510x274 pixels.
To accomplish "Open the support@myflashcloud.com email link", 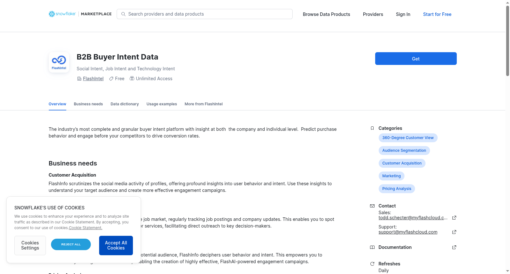I will coord(408,232).
